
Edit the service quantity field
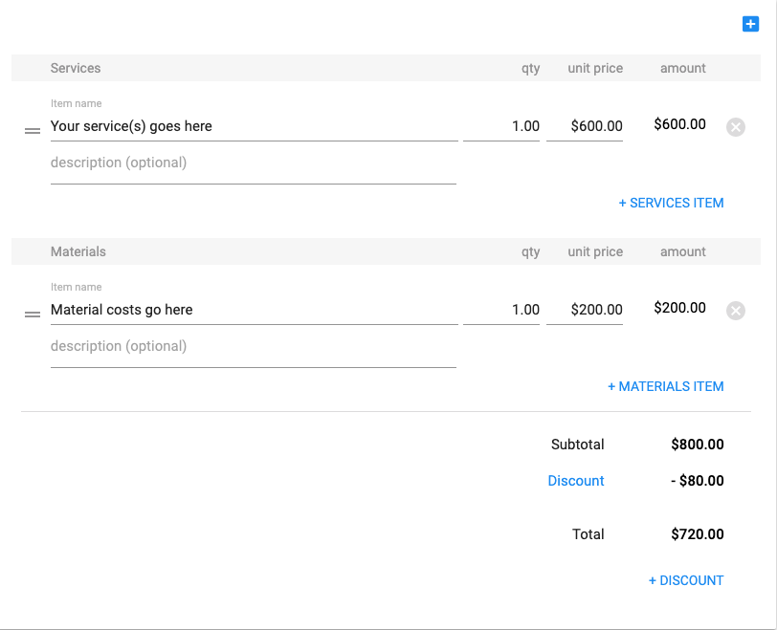click(501, 126)
